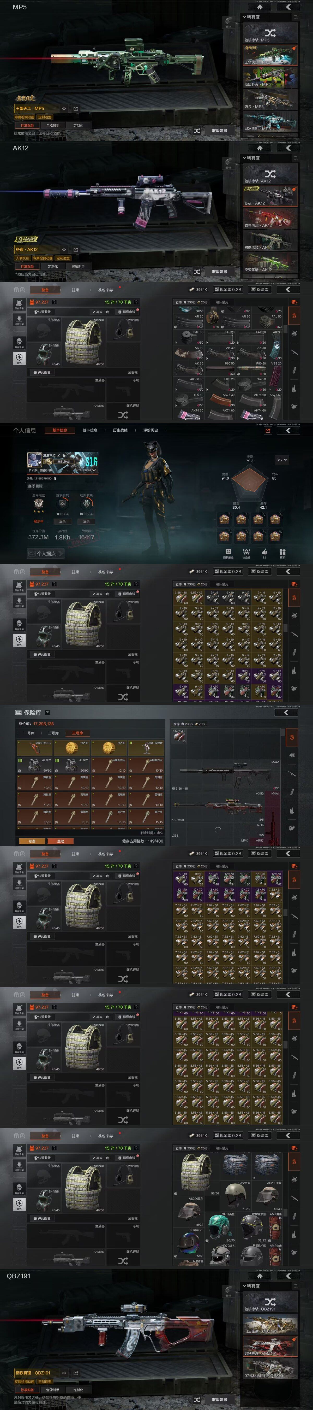Click shuffle icon next to MP5 取消设置
This screenshot has width=313, height=1410.
click(x=197, y=131)
